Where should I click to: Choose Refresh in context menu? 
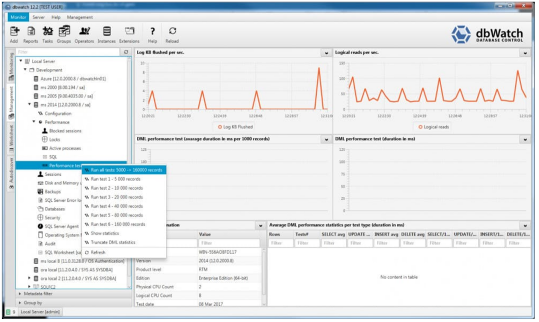coord(124,253)
